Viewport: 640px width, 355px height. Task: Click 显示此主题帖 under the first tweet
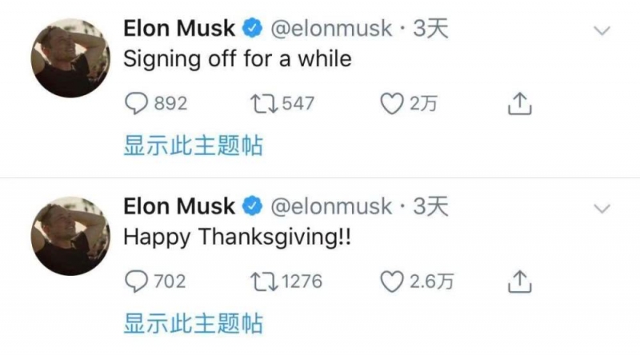click(193, 146)
